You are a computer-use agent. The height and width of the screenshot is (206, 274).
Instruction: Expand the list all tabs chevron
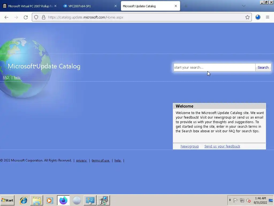244,6
